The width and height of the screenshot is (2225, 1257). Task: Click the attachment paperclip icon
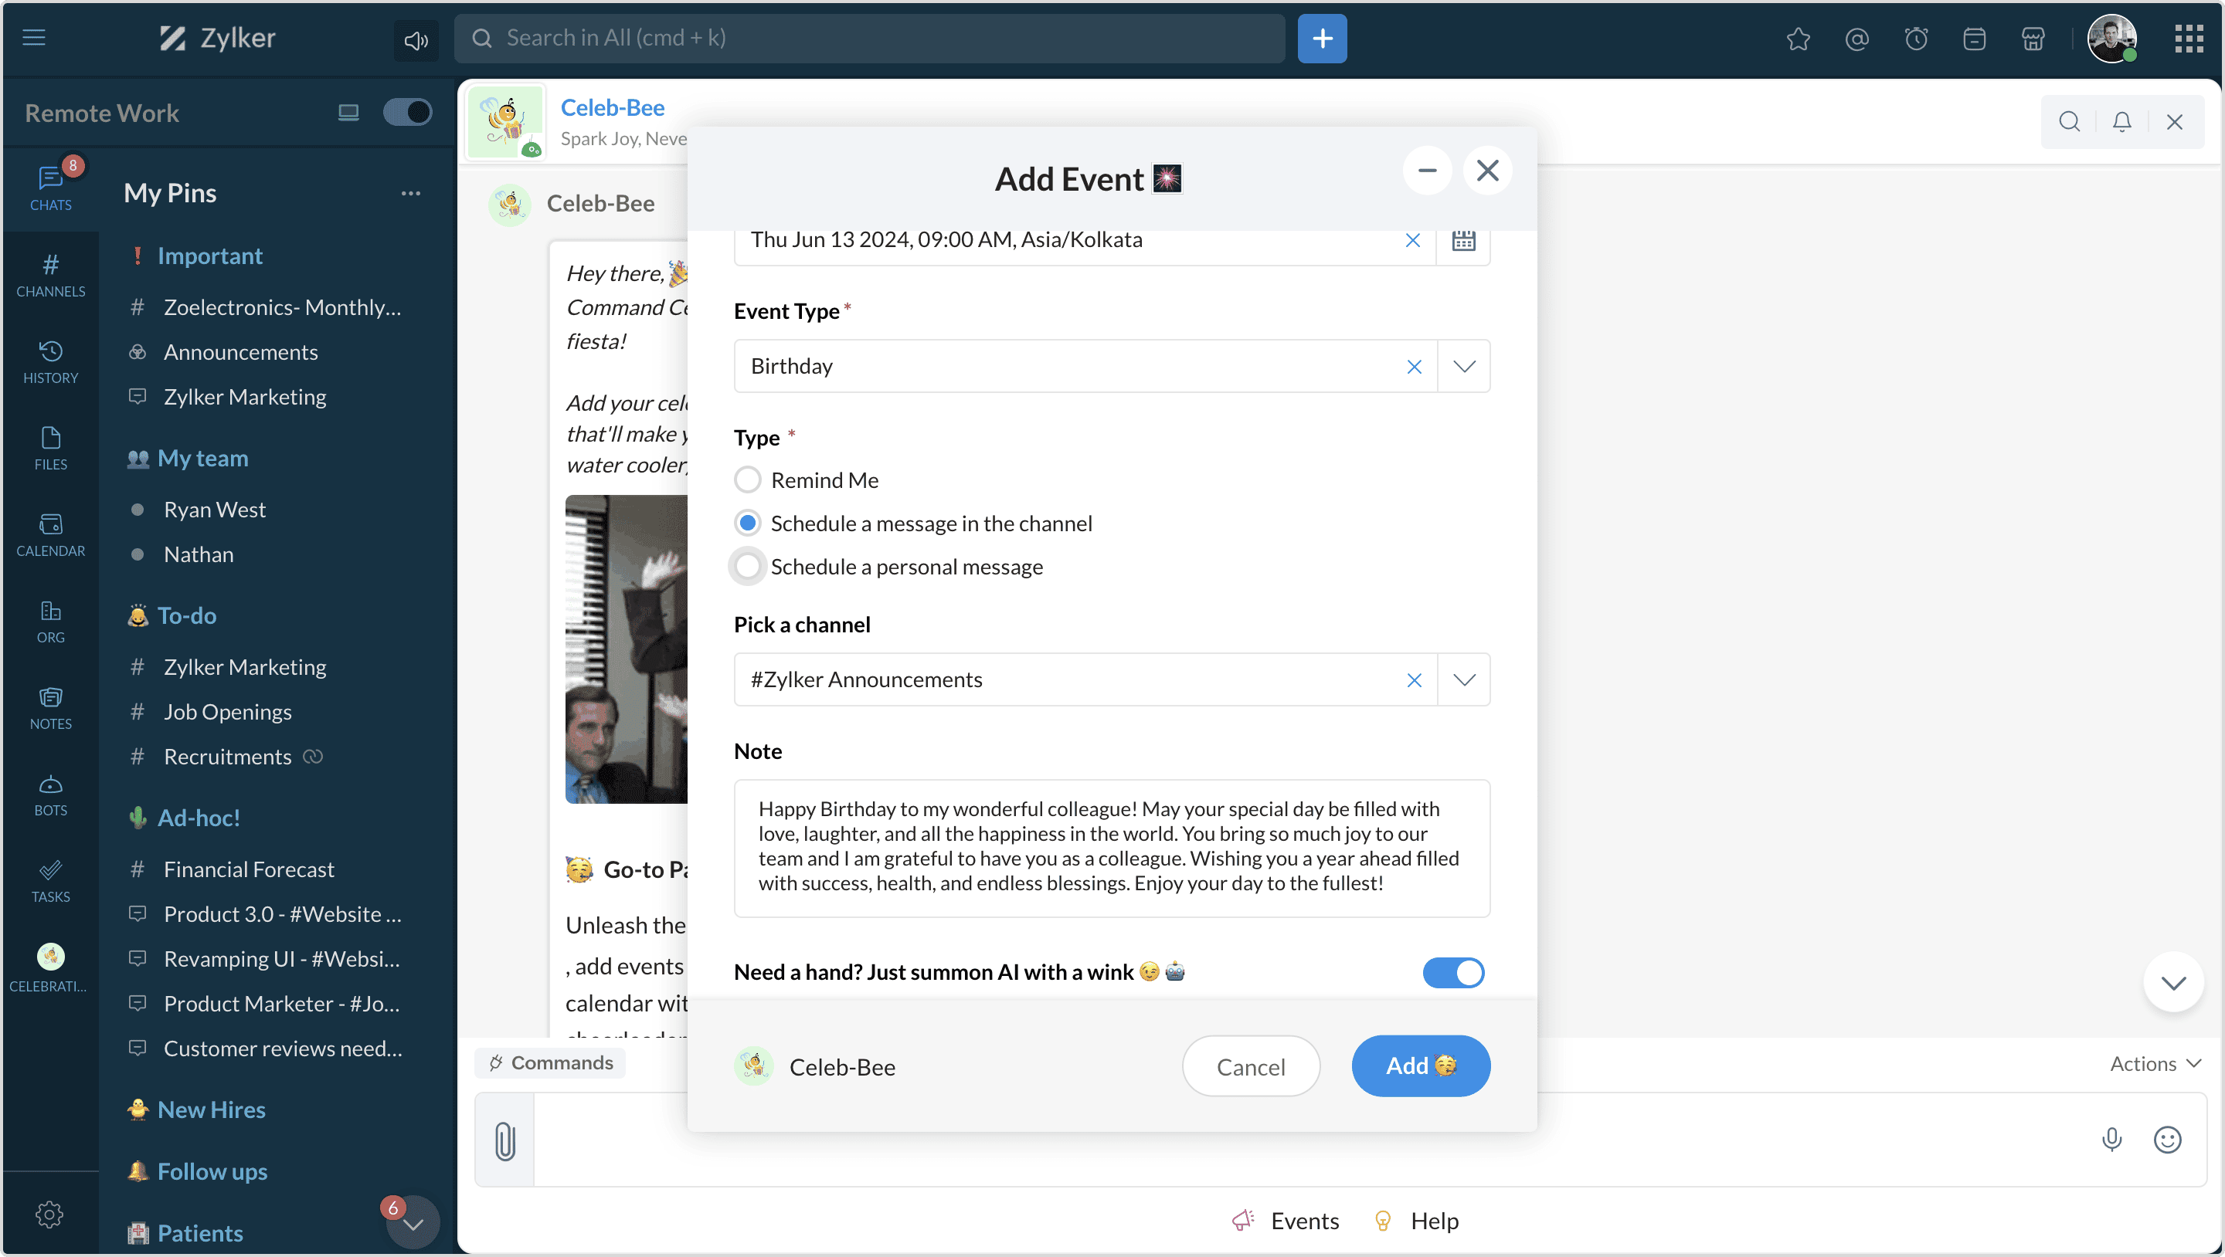[505, 1140]
